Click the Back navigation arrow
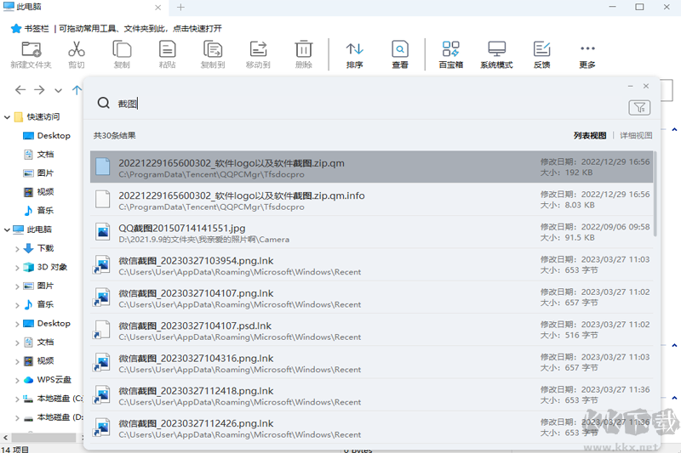The width and height of the screenshot is (681, 453). pos(20,89)
